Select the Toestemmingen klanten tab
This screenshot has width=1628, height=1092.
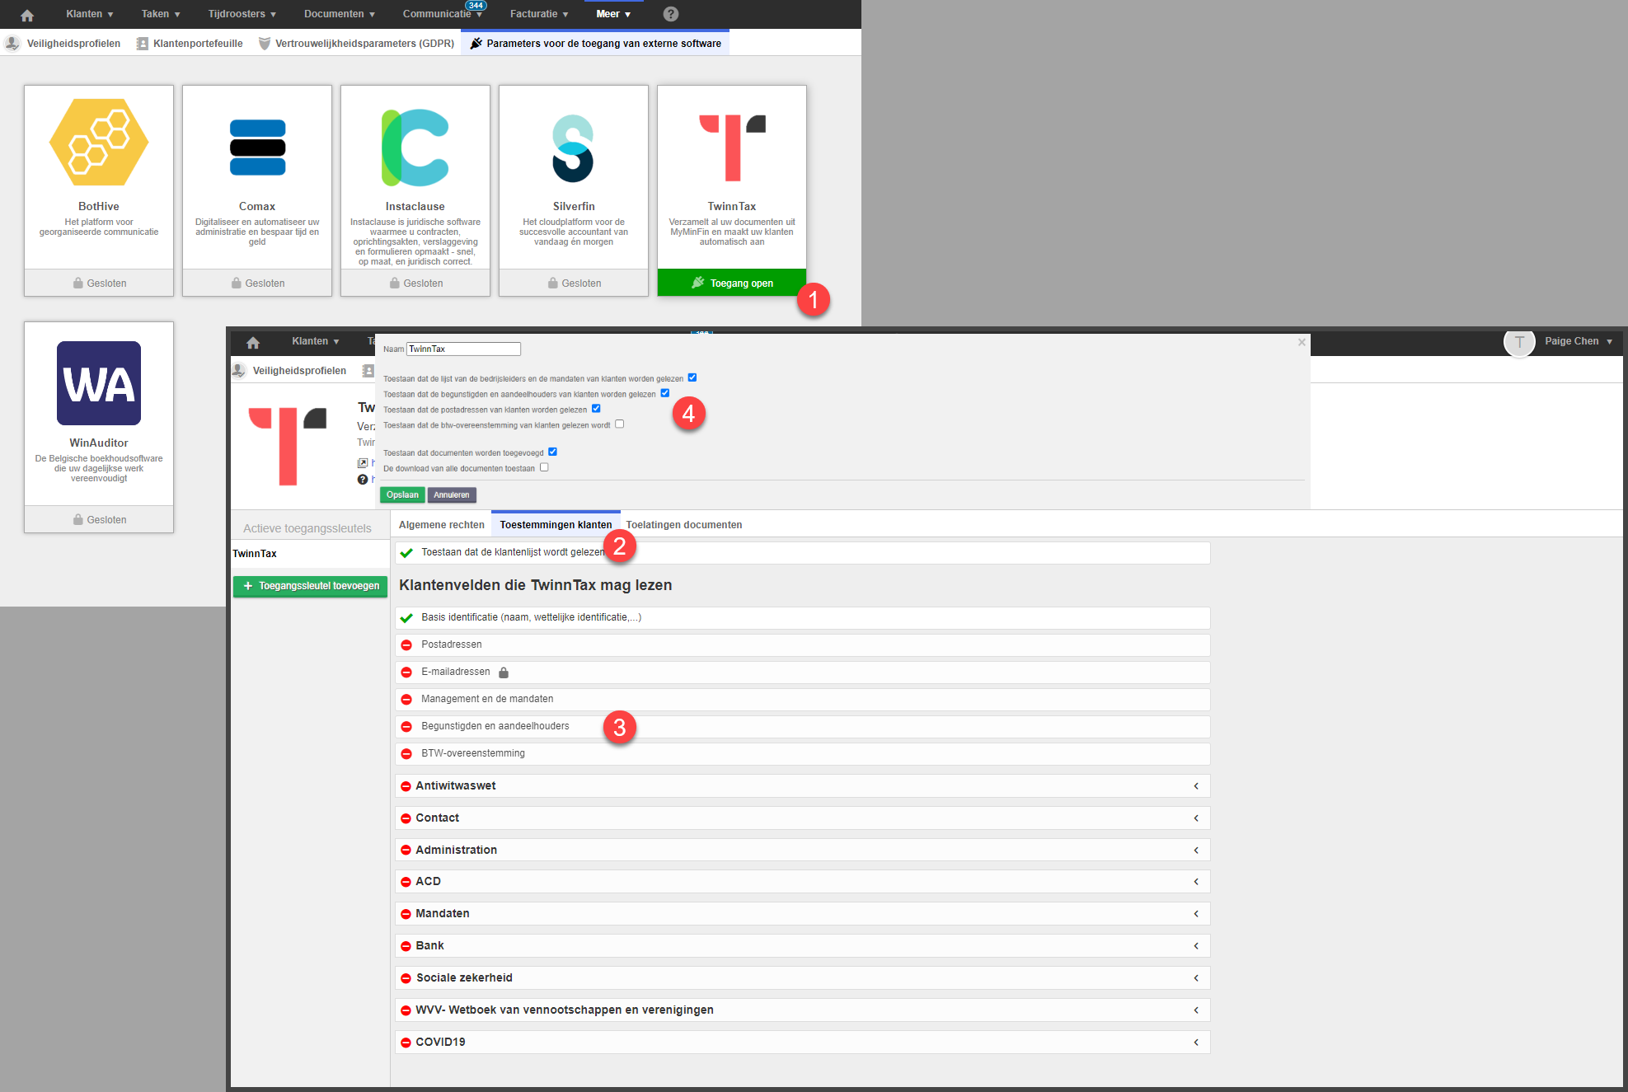tap(556, 525)
